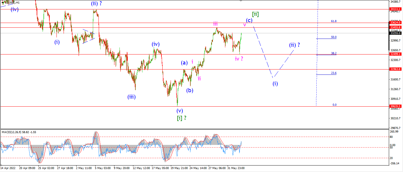Select the green [ii] wave label

[255, 14]
